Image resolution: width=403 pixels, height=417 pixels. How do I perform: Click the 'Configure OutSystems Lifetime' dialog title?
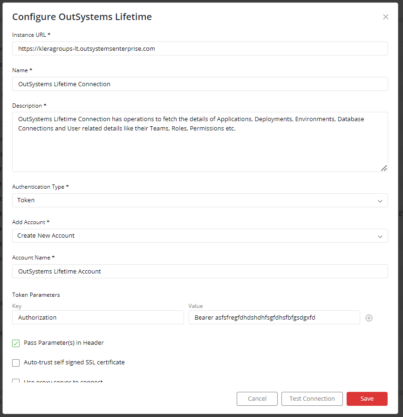click(x=82, y=17)
